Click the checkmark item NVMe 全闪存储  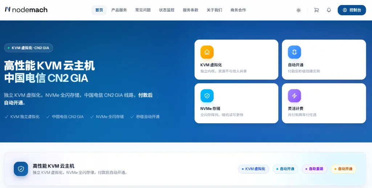pyautogui.click(x=107, y=117)
